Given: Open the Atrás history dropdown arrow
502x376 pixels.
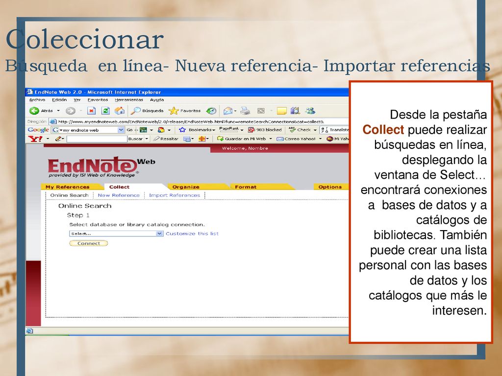Looking at the screenshot, I should click(x=58, y=111).
